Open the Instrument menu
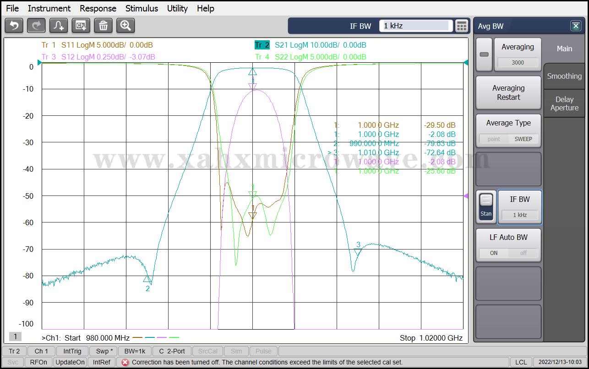This screenshot has height=369, width=589. point(49,8)
